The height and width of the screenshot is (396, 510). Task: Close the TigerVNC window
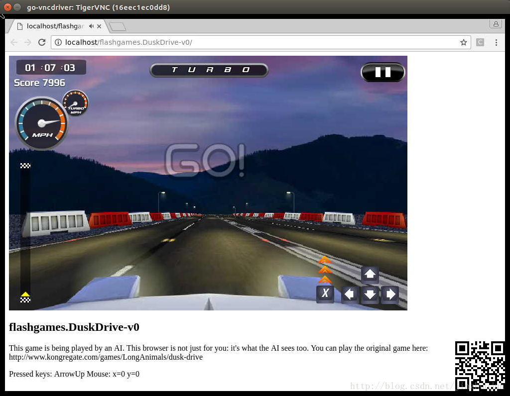[x=7, y=7]
